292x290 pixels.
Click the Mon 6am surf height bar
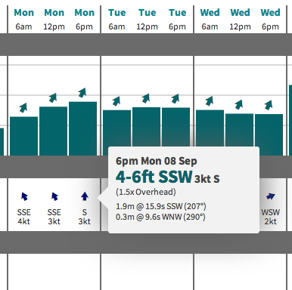point(23,136)
